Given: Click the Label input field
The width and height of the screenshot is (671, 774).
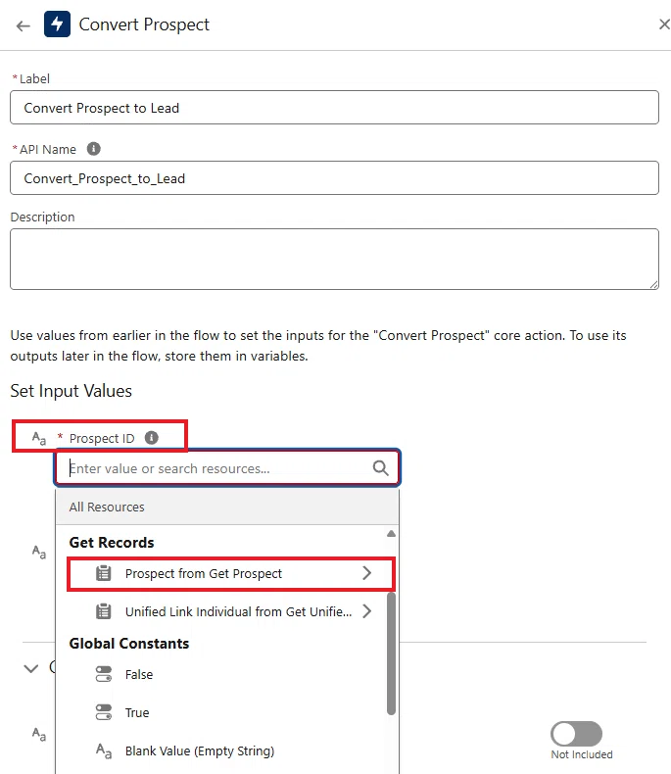Looking at the screenshot, I should pos(334,107).
